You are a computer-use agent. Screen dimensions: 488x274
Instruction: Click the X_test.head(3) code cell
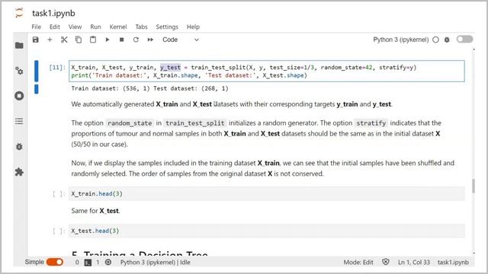[x=267, y=231]
